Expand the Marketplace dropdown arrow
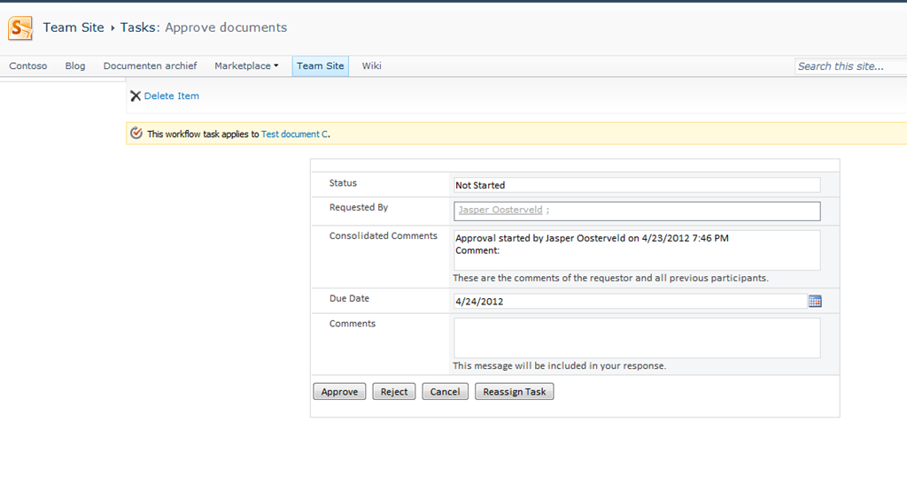The image size is (907, 499). tap(276, 65)
